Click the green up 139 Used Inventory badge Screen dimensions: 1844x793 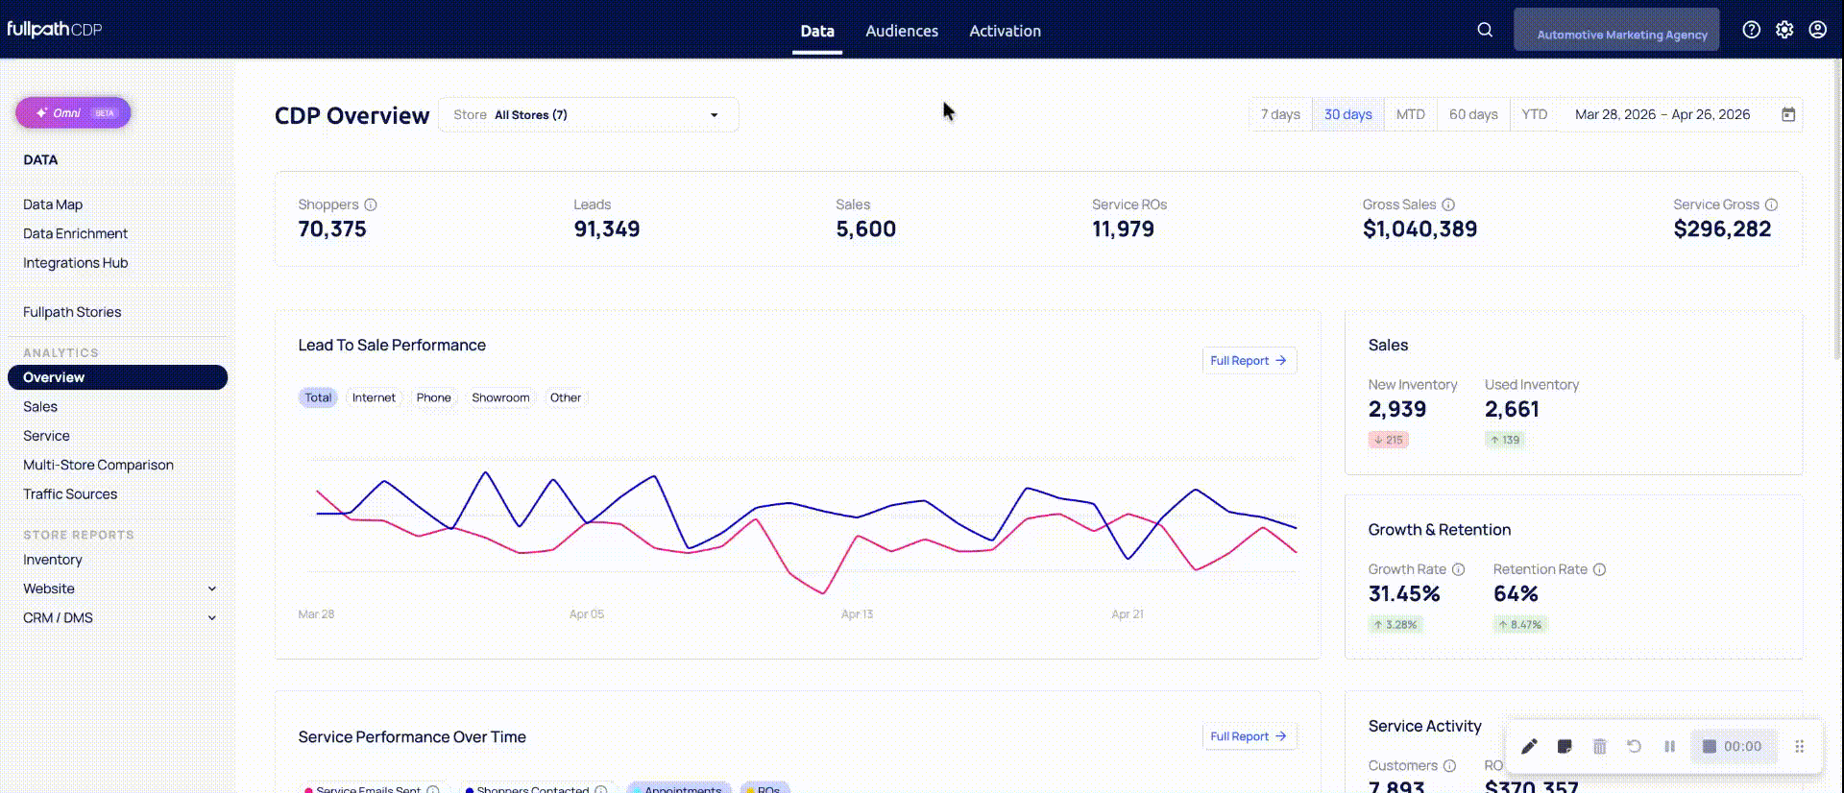pyautogui.click(x=1505, y=440)
